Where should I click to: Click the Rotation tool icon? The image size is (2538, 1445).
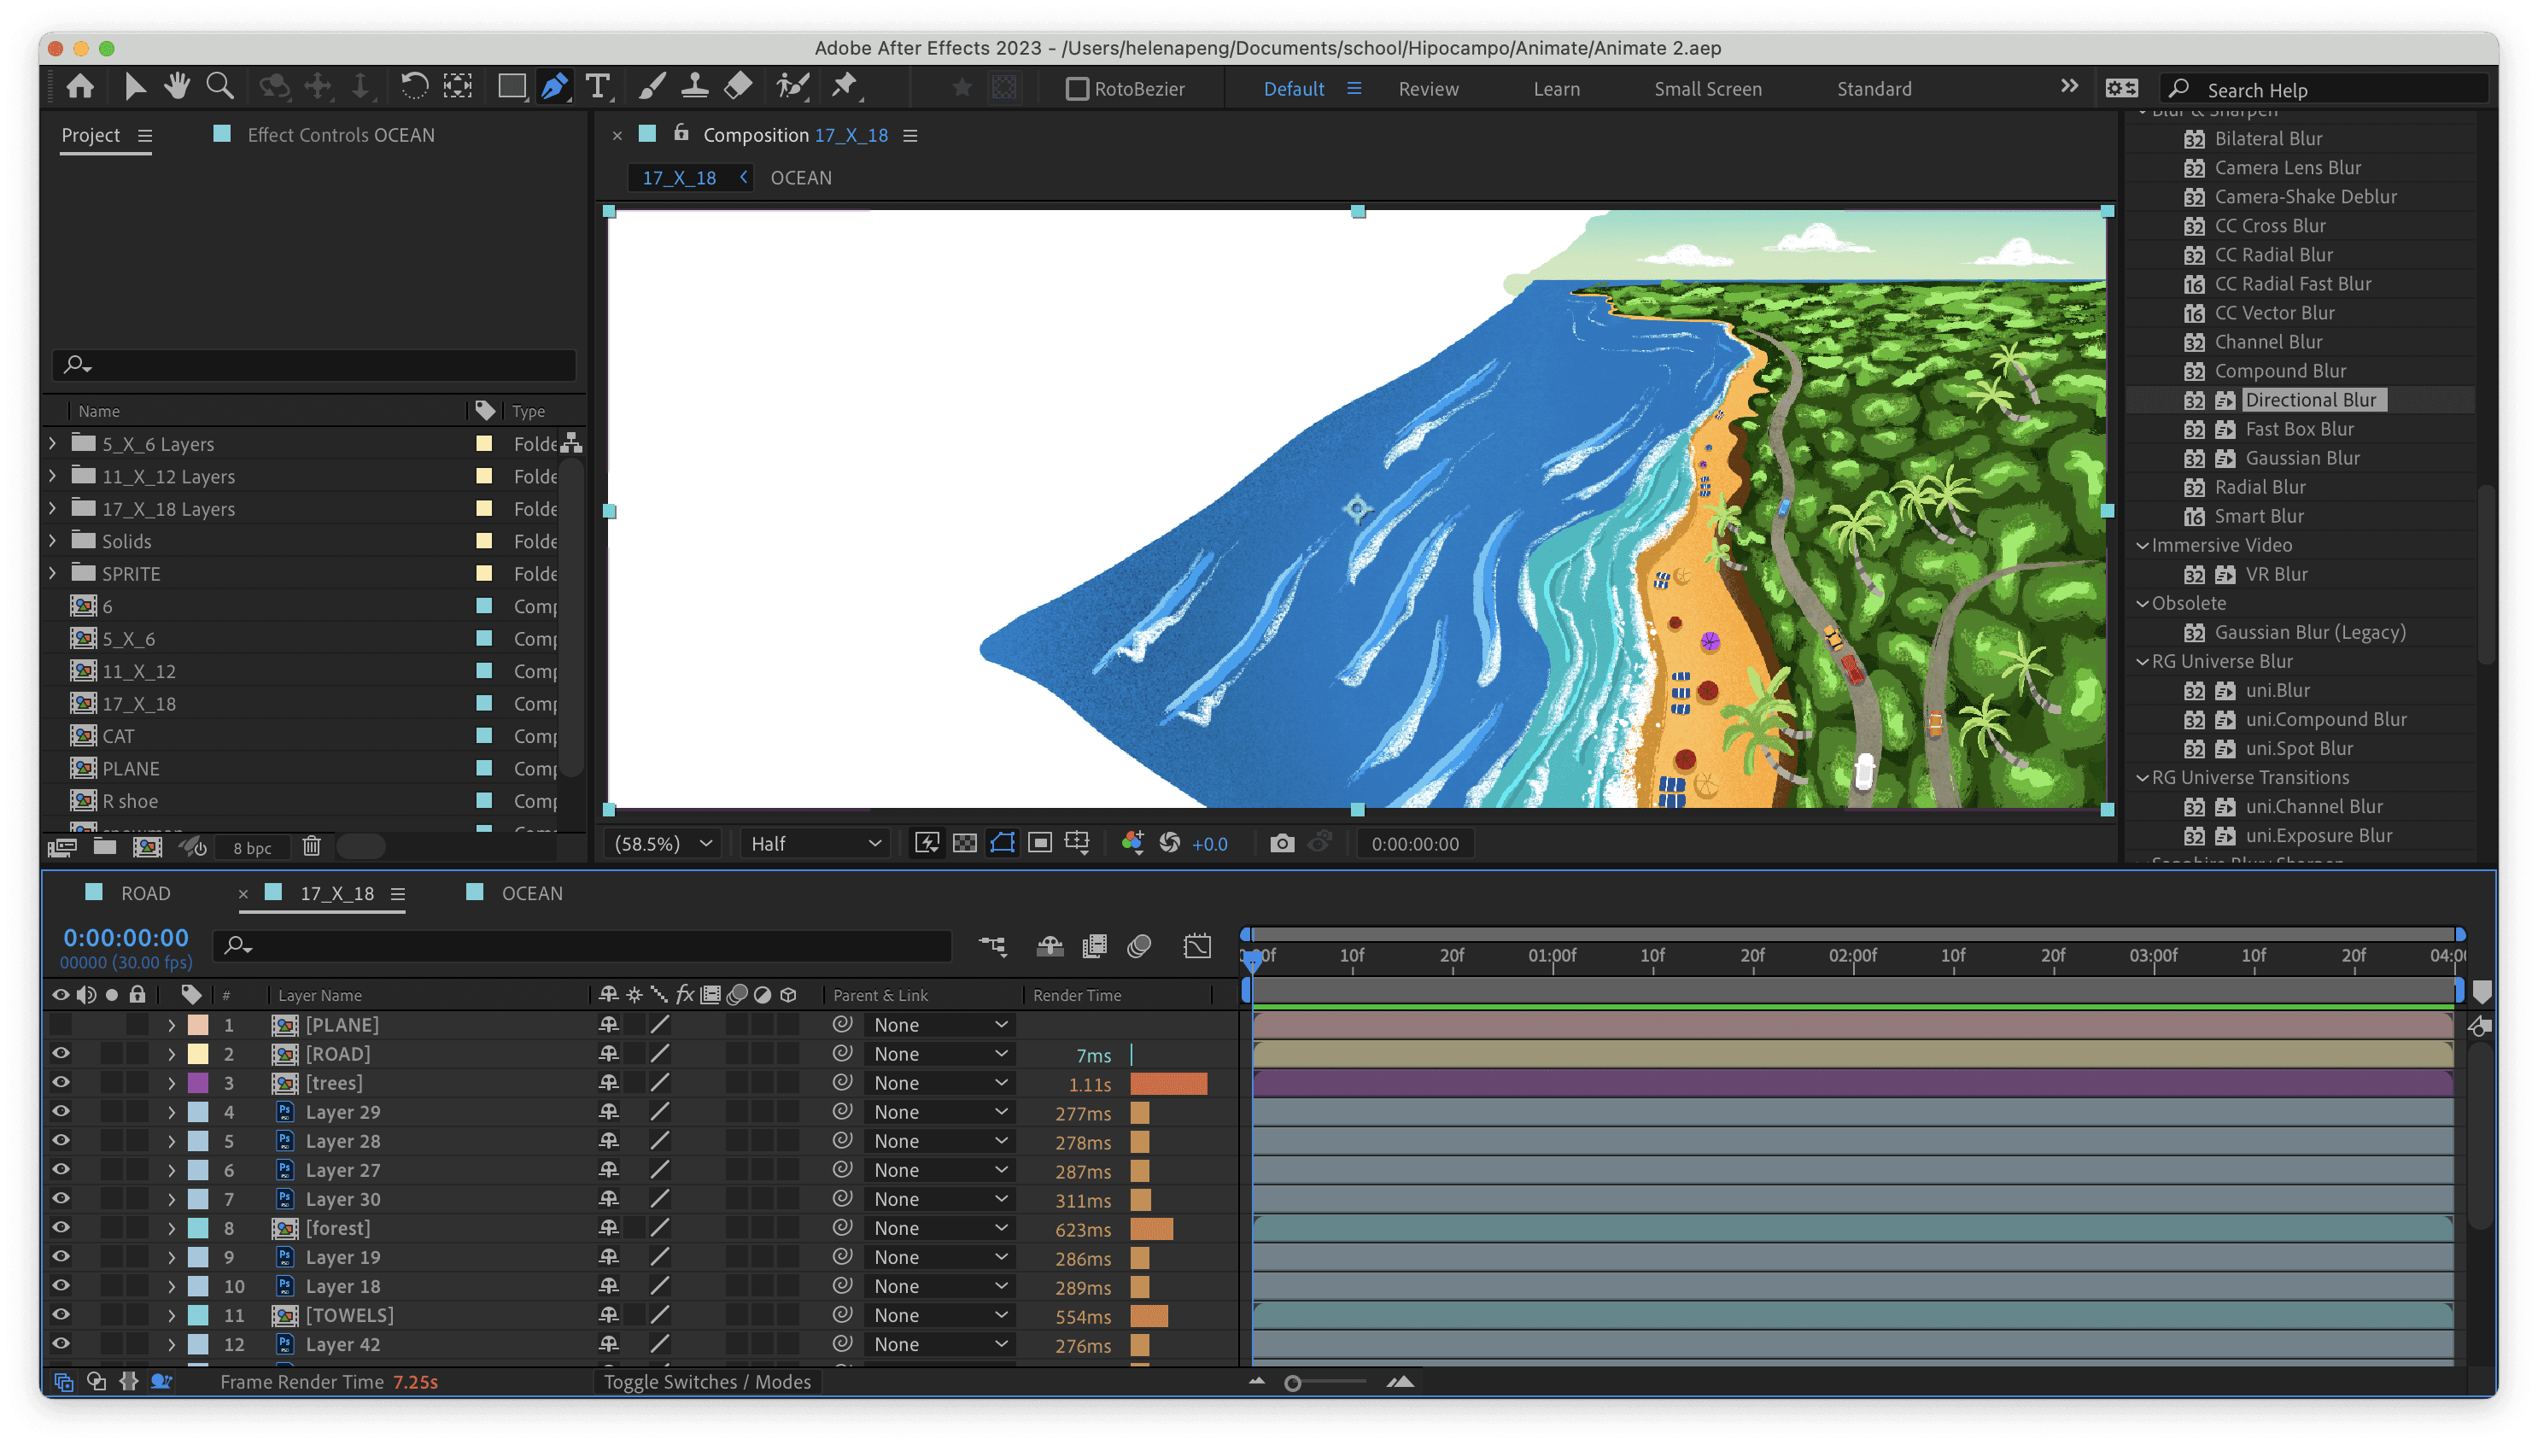coord(413,87)
